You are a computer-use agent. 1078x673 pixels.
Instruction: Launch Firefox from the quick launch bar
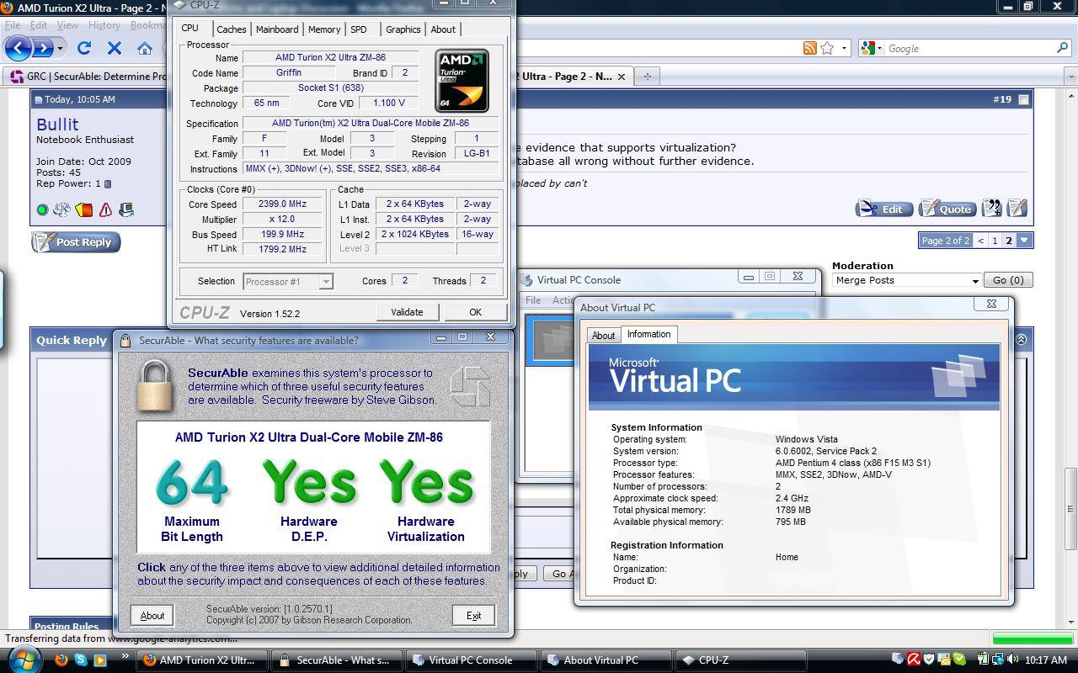click(x=61, y=660)
